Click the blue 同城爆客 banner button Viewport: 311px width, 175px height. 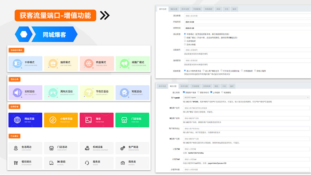(x=54, y=34)
